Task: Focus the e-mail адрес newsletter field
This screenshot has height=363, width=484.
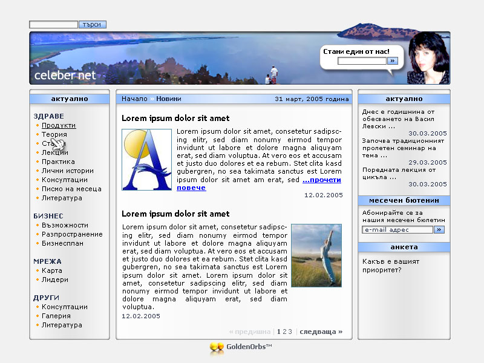Action: (x=397, y=230)
